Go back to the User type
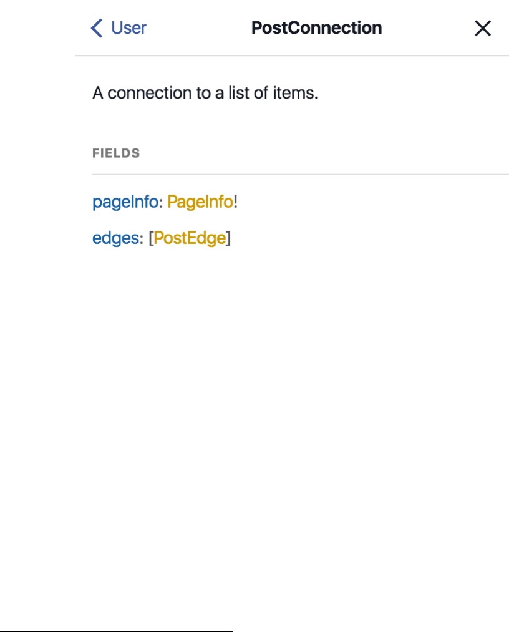The height and width of the screenshot is (632, 509). click(128, 28)
